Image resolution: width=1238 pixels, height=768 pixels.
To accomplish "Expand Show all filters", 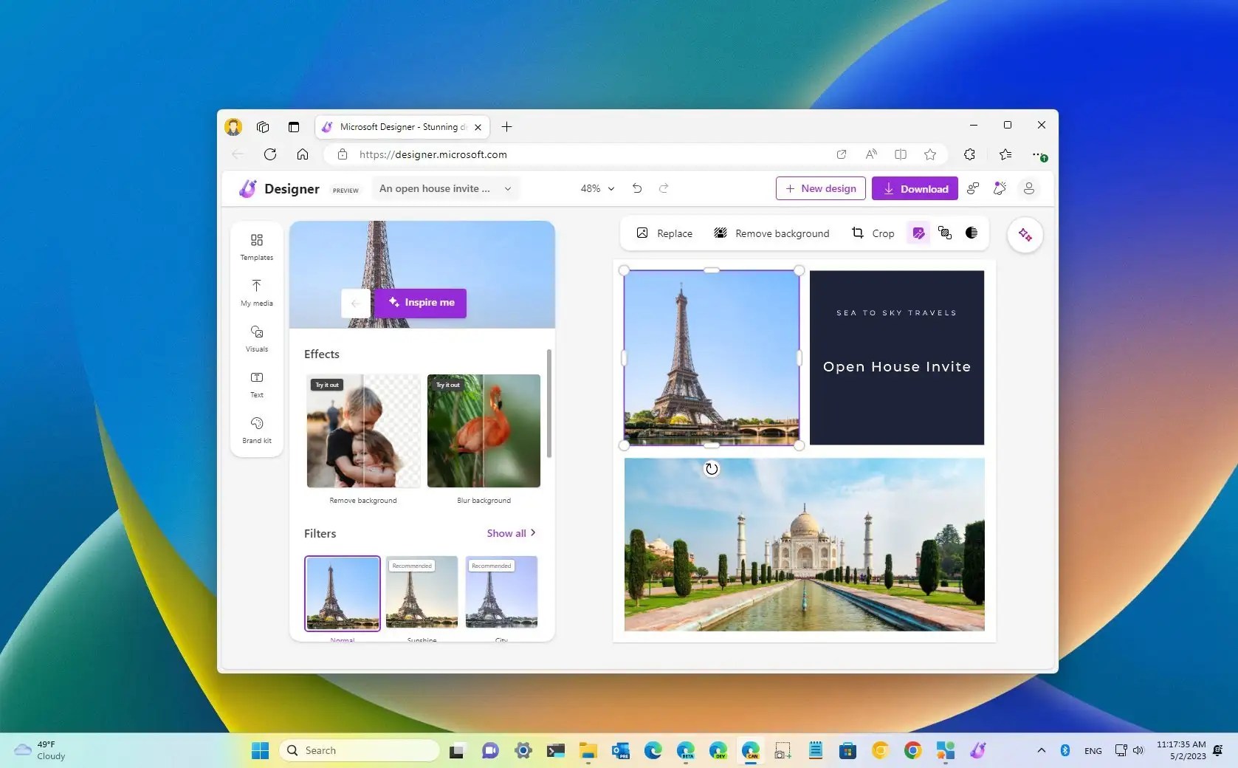I will [511, 532].
